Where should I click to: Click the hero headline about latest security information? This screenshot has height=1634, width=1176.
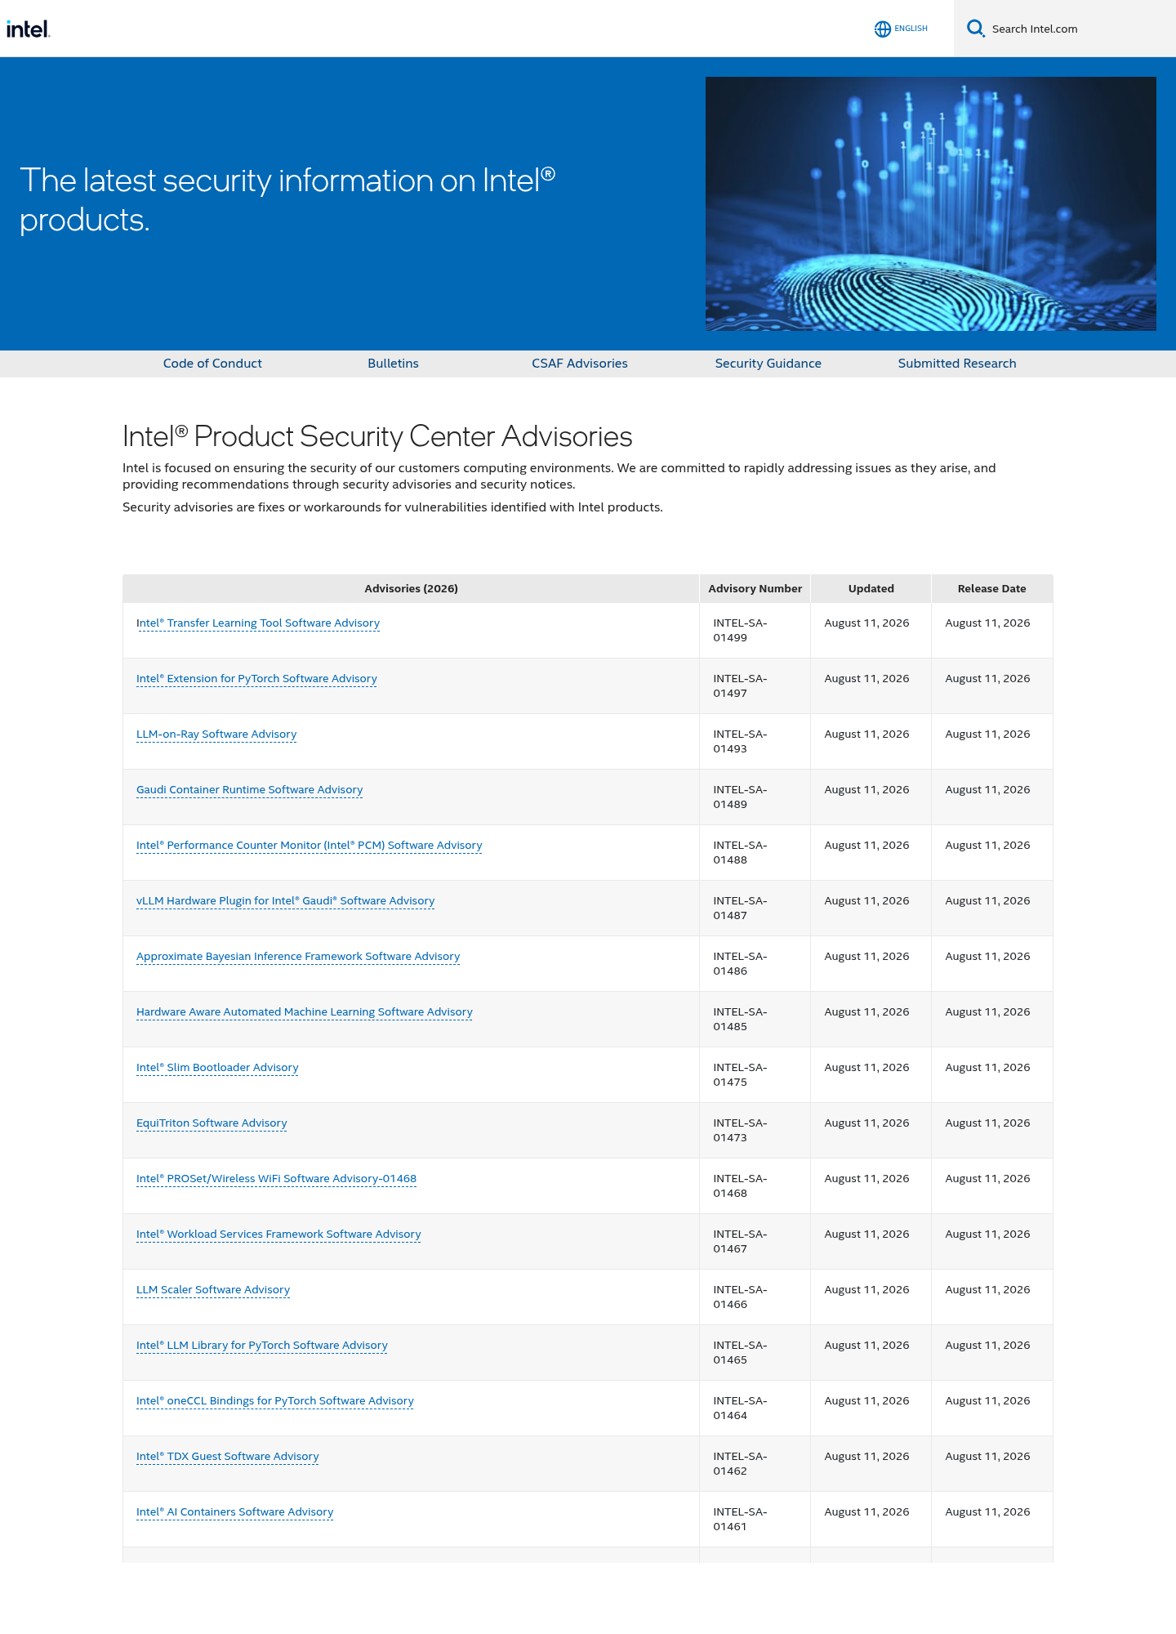(x=287, y=200)
